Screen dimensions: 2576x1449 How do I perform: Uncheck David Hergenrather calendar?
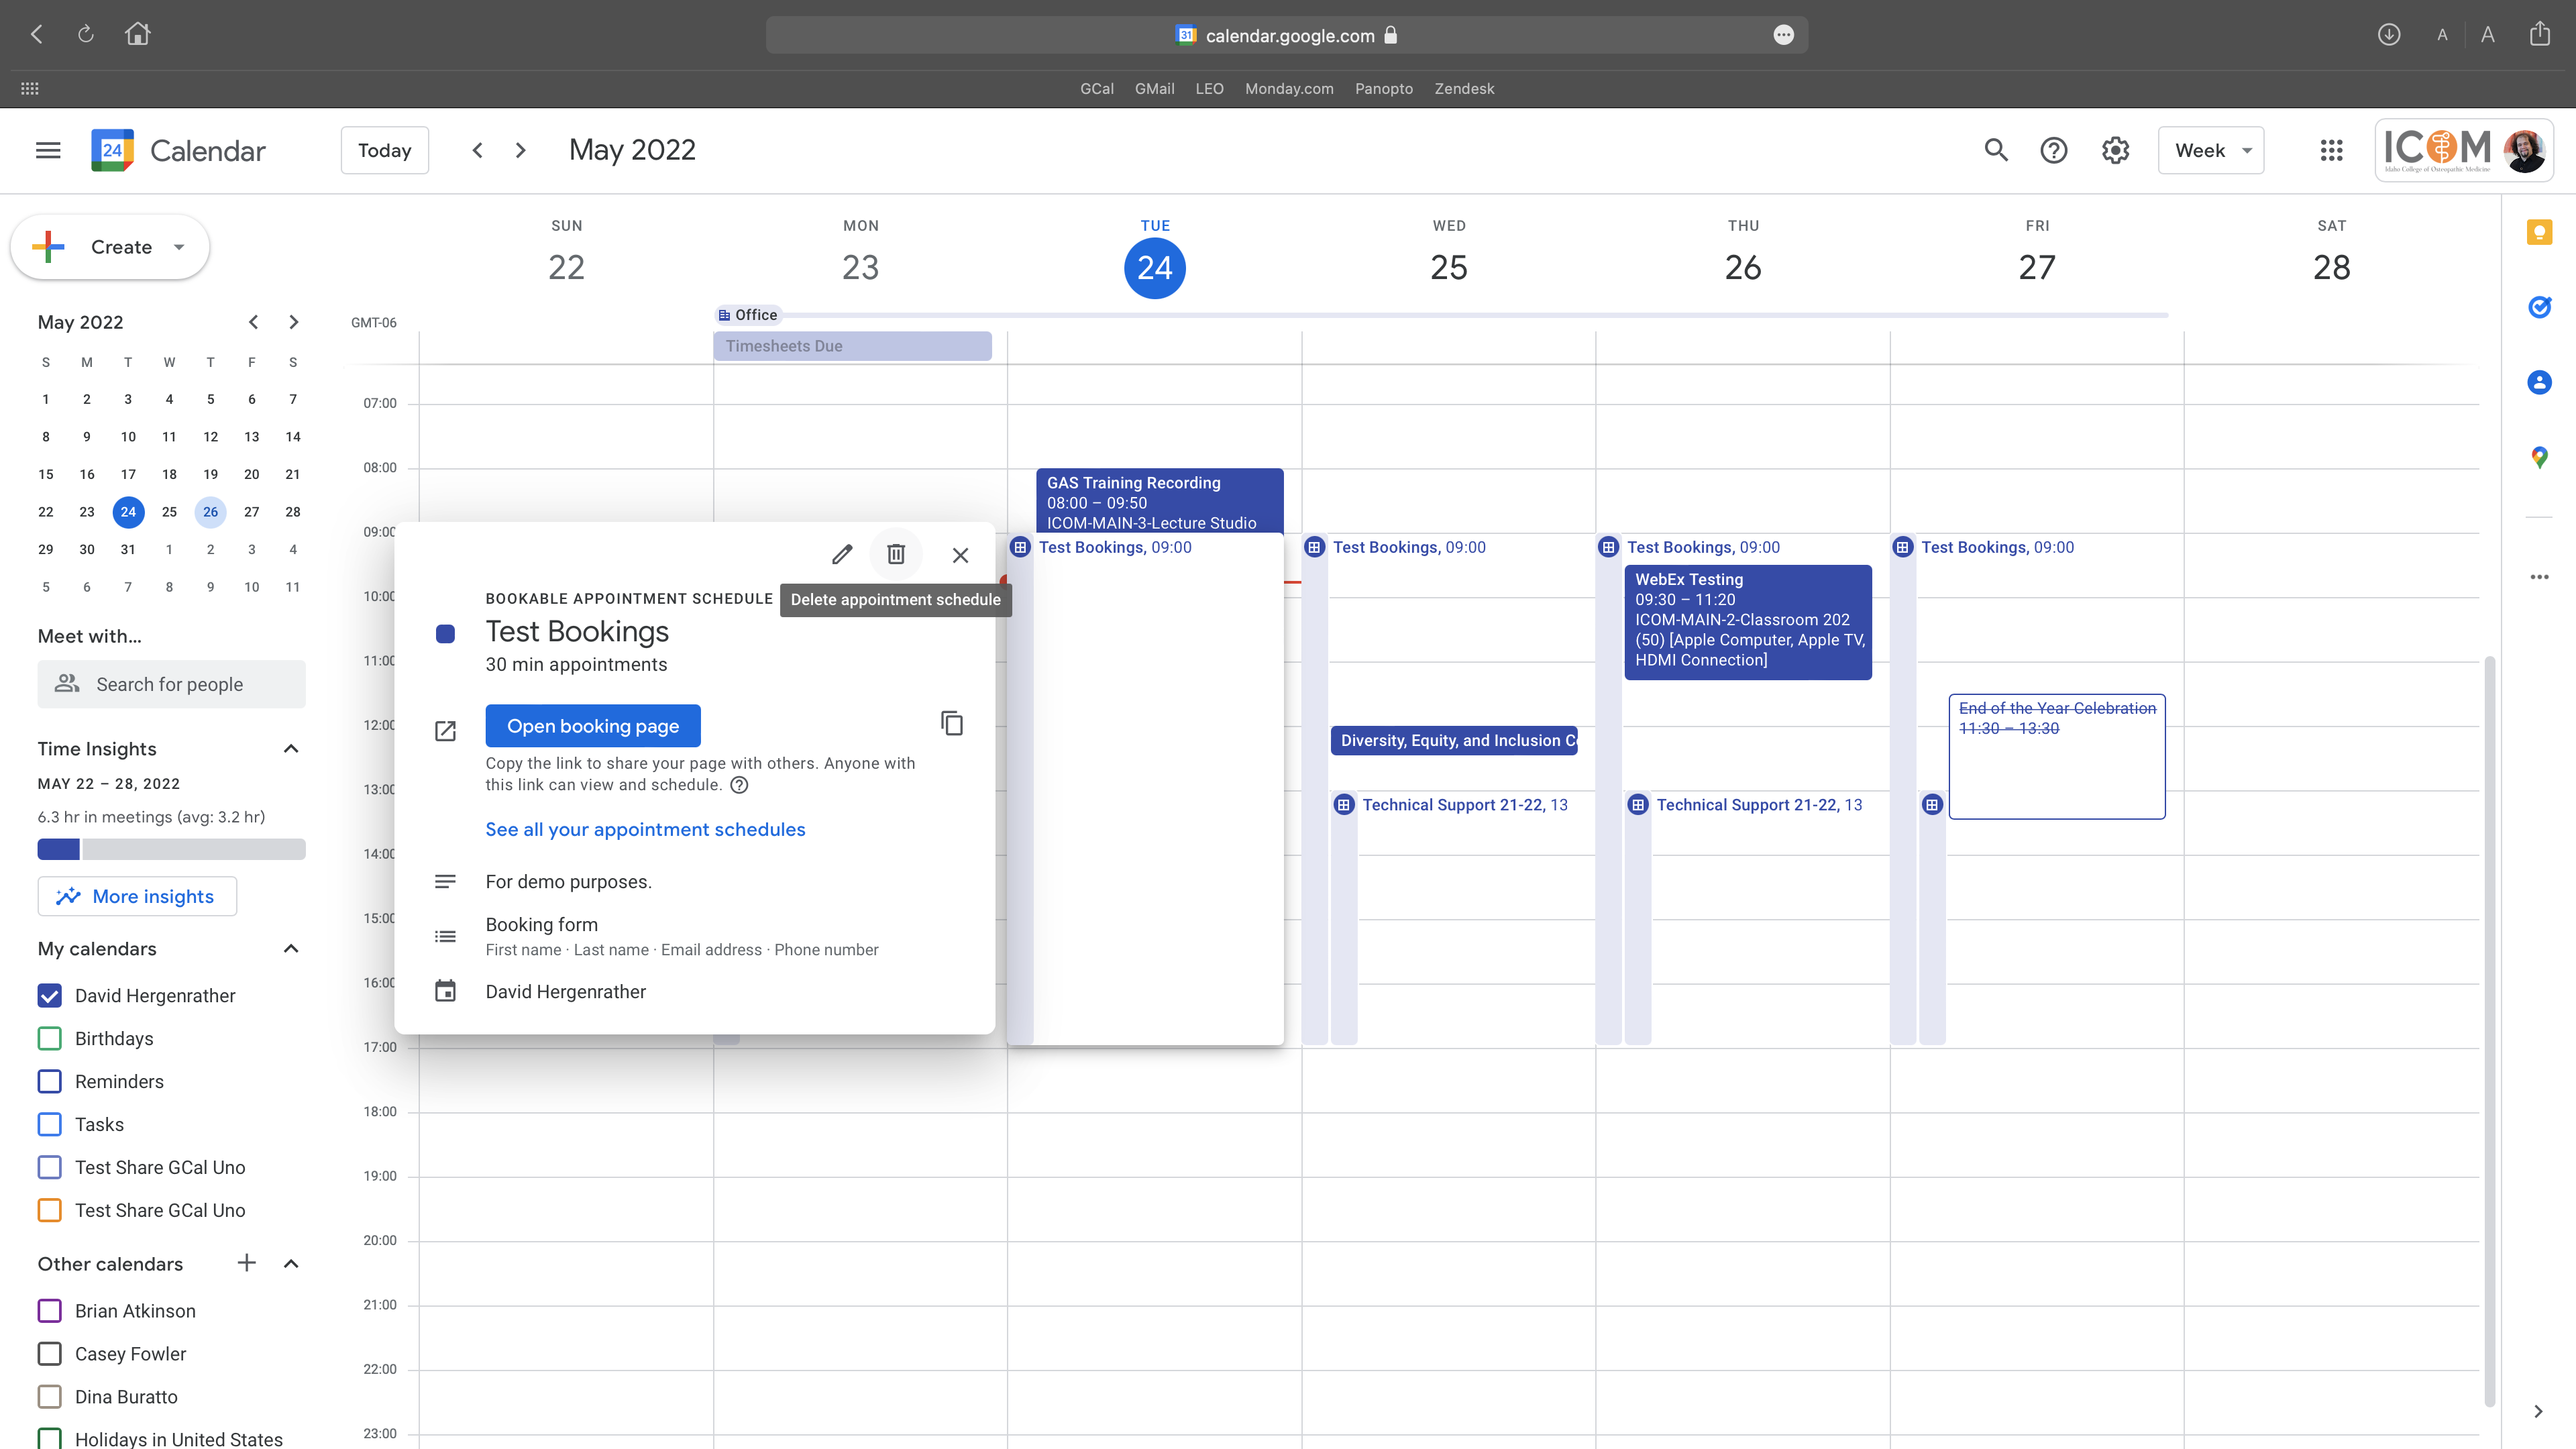49,995
